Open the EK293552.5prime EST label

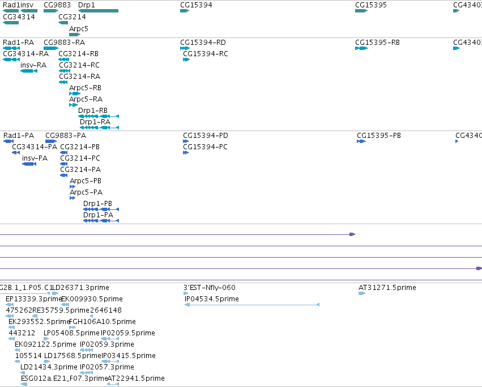[x=39, y=322]
